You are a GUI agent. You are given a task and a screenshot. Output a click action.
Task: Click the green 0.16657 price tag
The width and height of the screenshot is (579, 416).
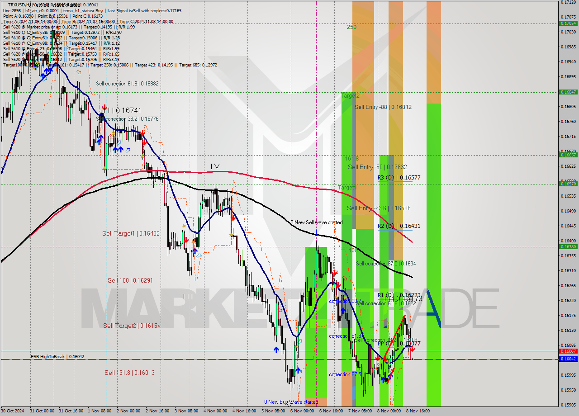[568, 155]
